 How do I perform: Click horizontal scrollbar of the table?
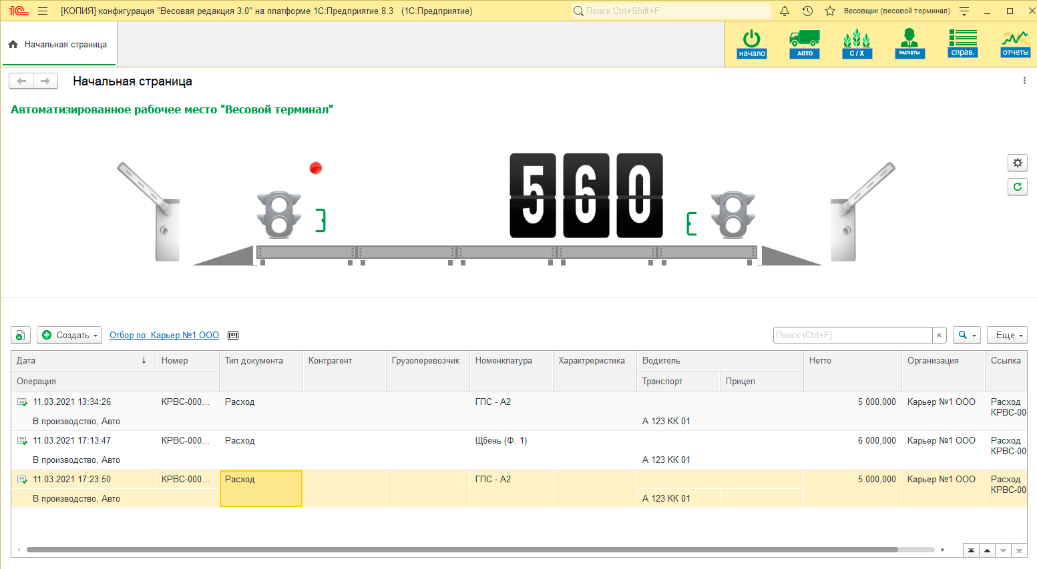462,550
